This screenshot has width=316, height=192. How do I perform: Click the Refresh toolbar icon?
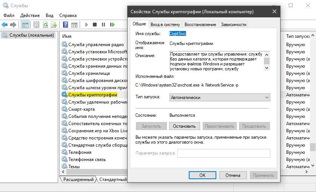[45, 25]
